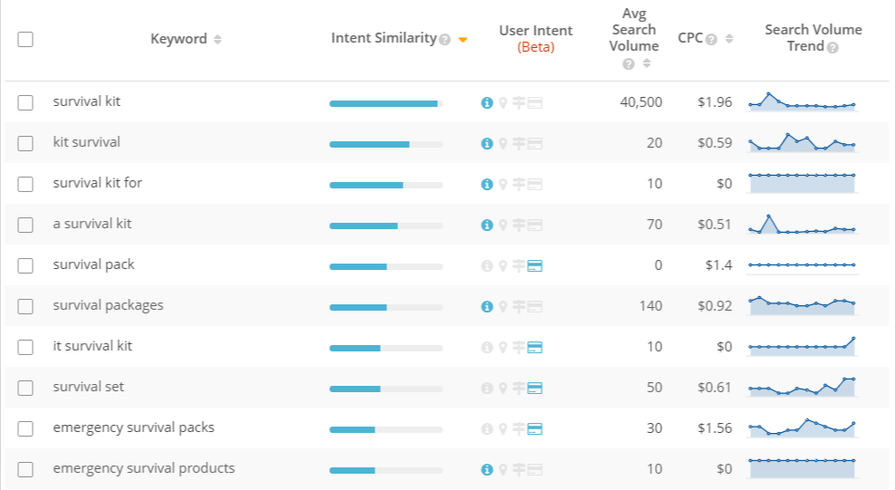The height and width of the screenshot is (490, 895).
Task: Click emergency survival products keyword text
Action: 144,468
